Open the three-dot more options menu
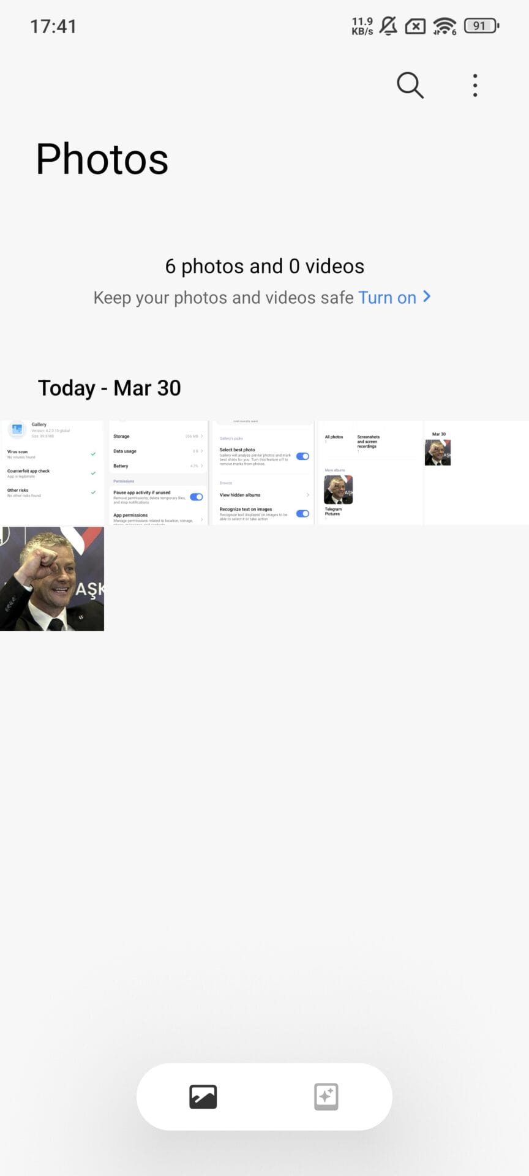This screenshot has width=529, height=1176. (475, 86)
